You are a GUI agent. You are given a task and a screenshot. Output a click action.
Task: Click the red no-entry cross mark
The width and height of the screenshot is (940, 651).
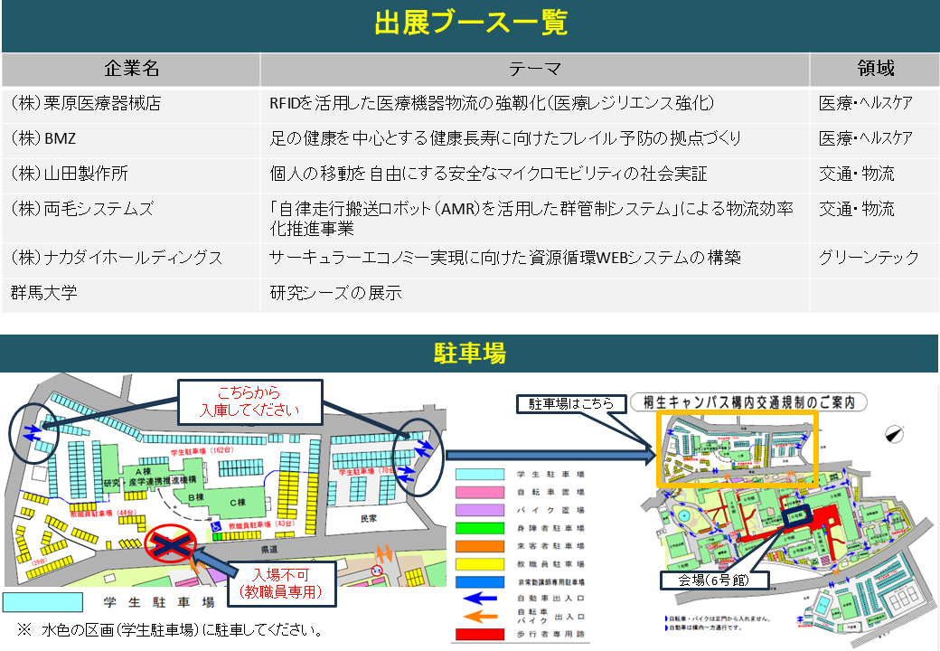[x=172, y=543]
